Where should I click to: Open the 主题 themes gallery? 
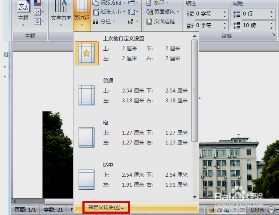click(x=23, y=13)
